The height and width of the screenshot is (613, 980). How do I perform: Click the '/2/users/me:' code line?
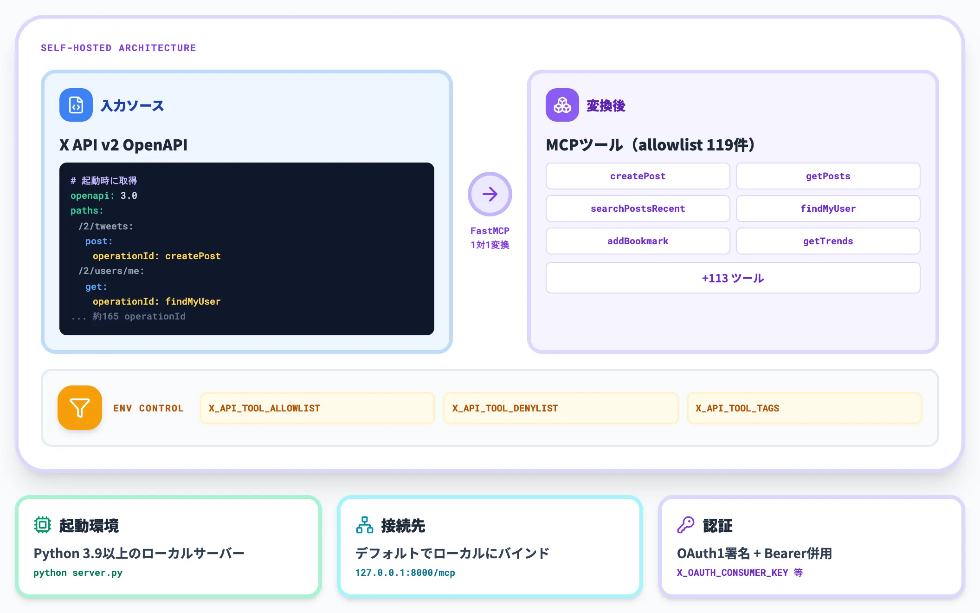111,271
